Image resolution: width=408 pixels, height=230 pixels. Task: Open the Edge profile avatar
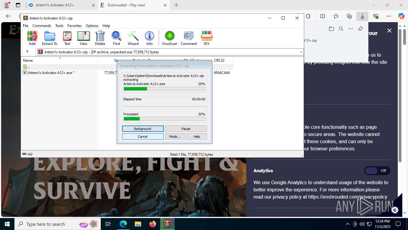click(x=7, y=5)
